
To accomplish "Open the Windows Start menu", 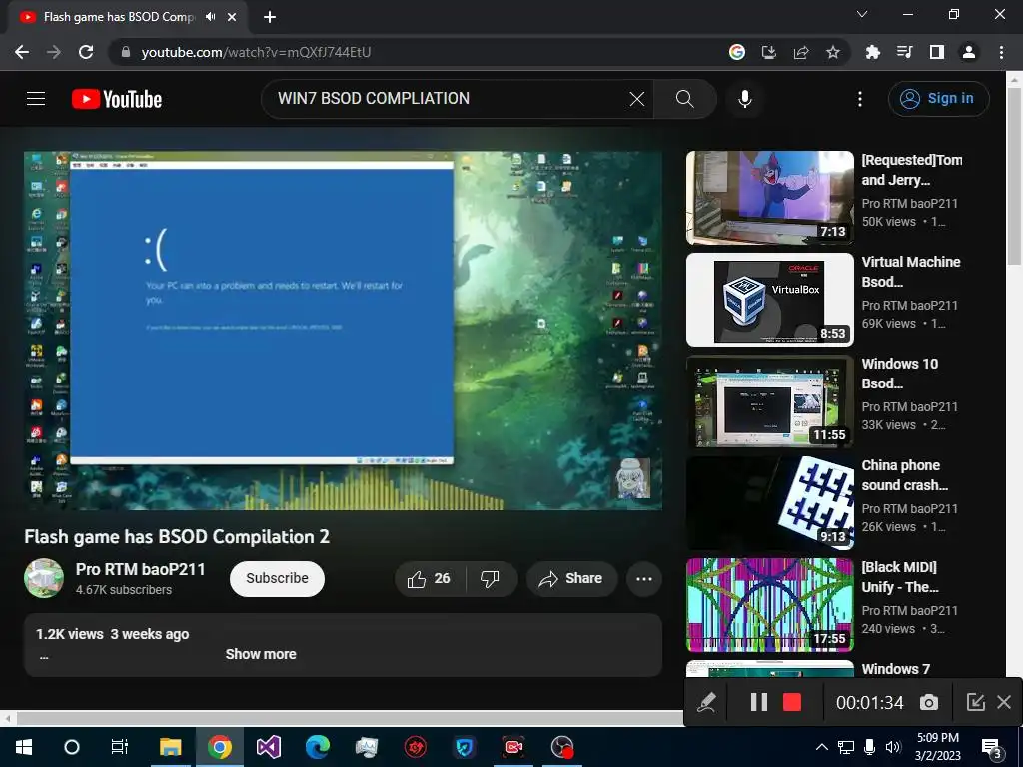I will click(24, 747).
